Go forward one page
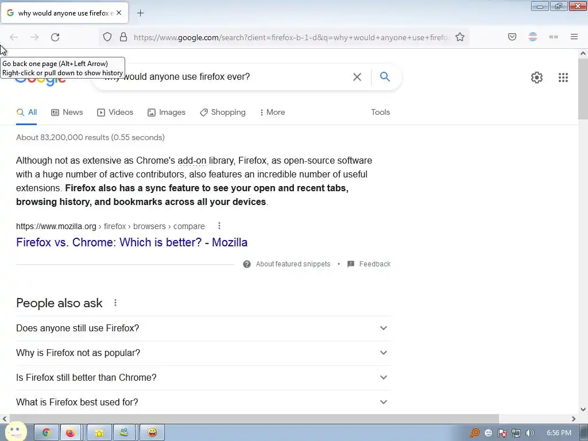 [x=34, y=37]
